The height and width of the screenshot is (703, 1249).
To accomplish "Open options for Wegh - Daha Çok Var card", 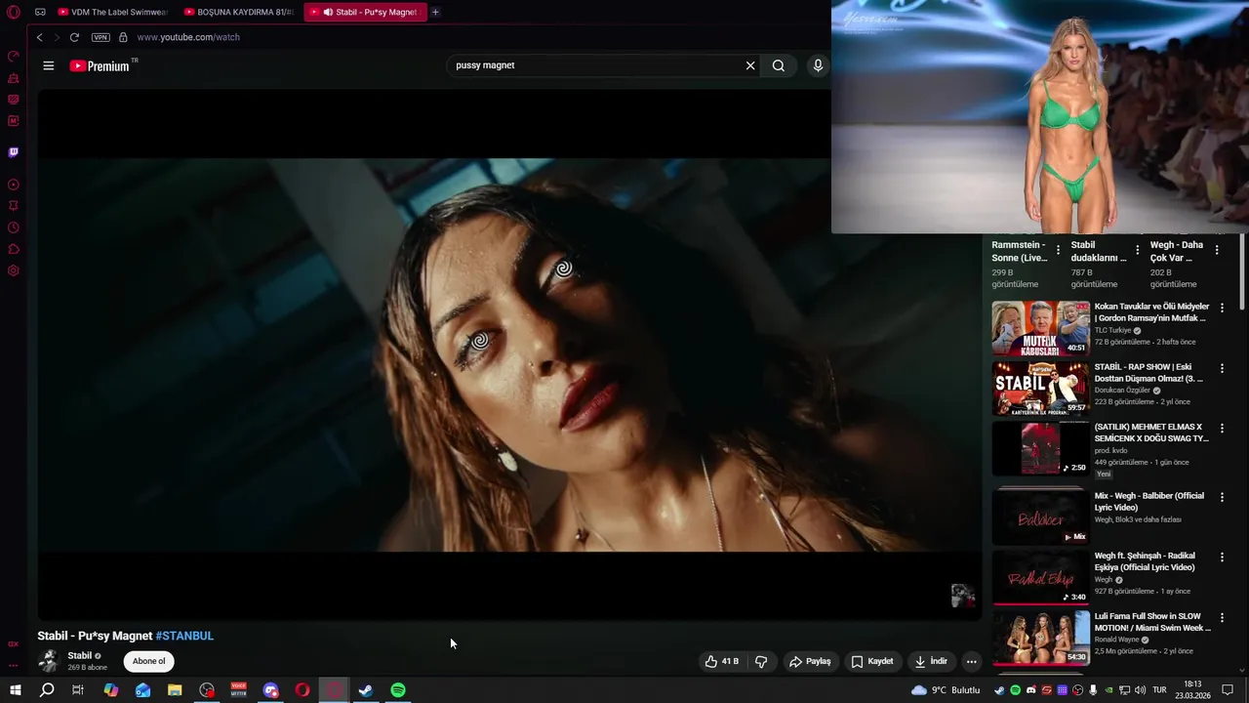I will pyautogui.click(x=1216, y=250).
